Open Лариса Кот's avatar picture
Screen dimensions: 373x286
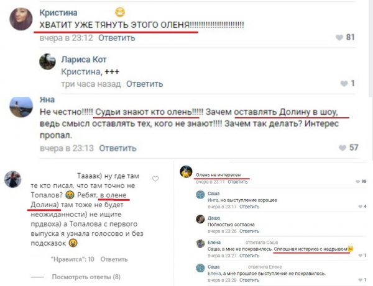(x=47, y=61)
